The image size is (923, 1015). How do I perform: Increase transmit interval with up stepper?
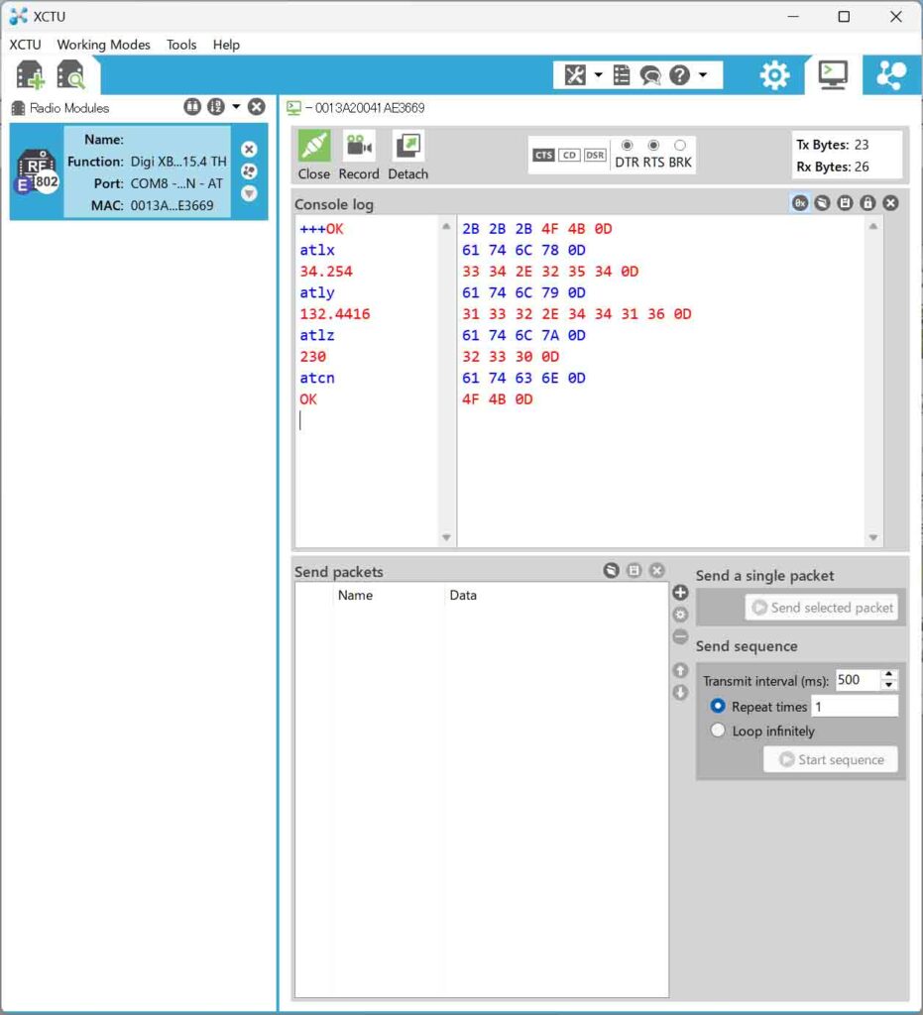[x=888, y=674]
